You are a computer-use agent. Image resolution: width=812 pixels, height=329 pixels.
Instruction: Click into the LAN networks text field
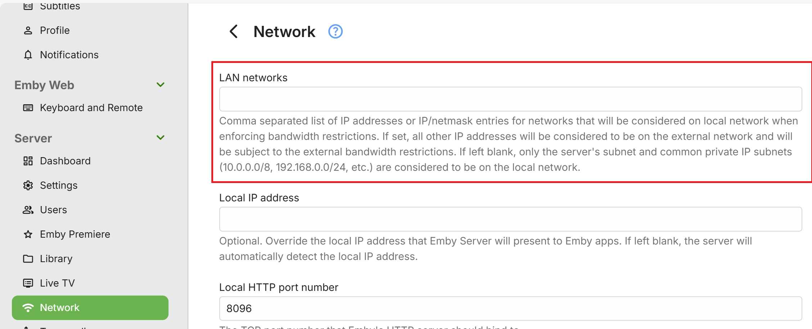pyautogui.click(x=510, y=99)
